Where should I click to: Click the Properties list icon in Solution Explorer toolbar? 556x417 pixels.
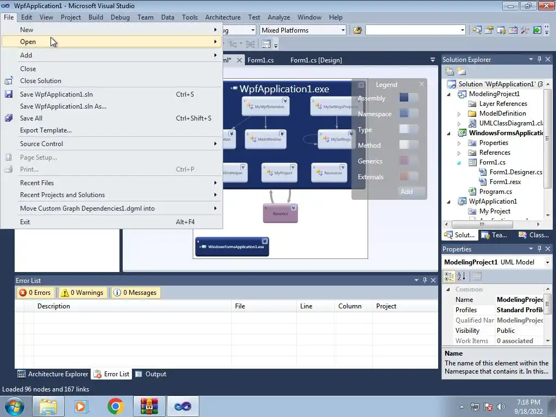450,71
